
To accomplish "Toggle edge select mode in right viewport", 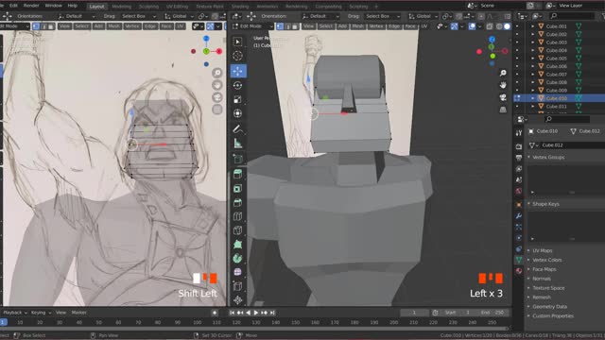I will [x=287, y=26].
